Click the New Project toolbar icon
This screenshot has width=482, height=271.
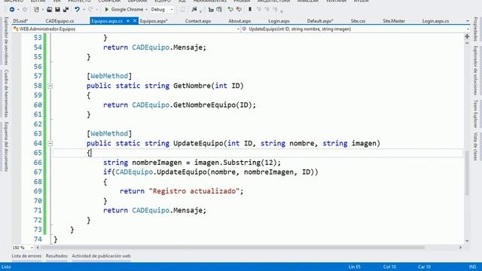pyautogui.click(x=36, y=10)
